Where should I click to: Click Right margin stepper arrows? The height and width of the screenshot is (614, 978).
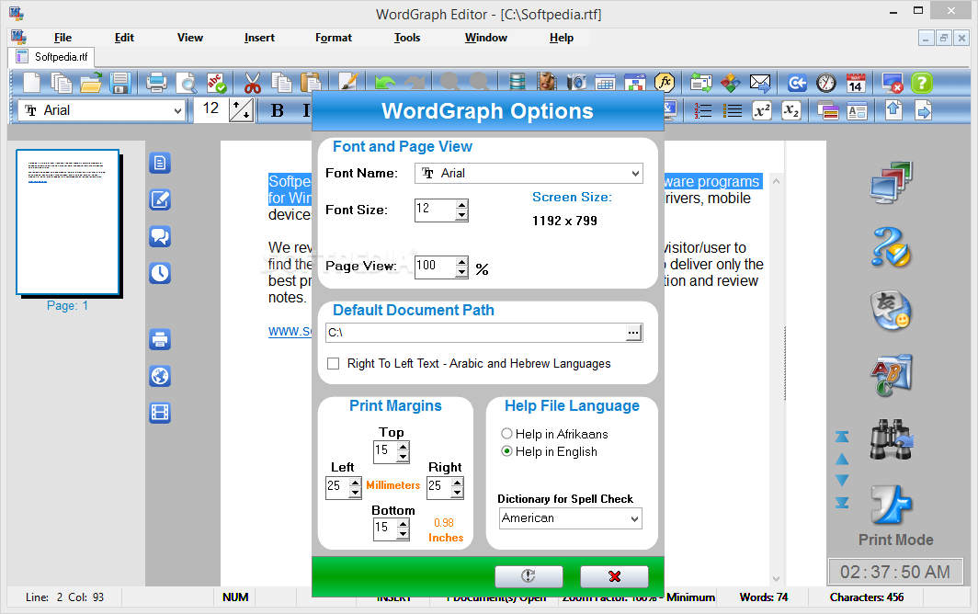tap(457, 487)
